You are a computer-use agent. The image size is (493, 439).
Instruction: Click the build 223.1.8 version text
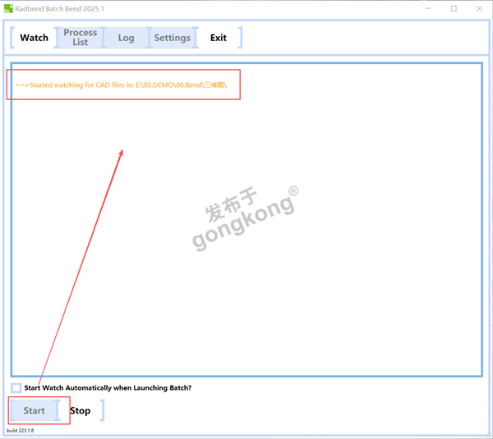[x=20, y=430]
